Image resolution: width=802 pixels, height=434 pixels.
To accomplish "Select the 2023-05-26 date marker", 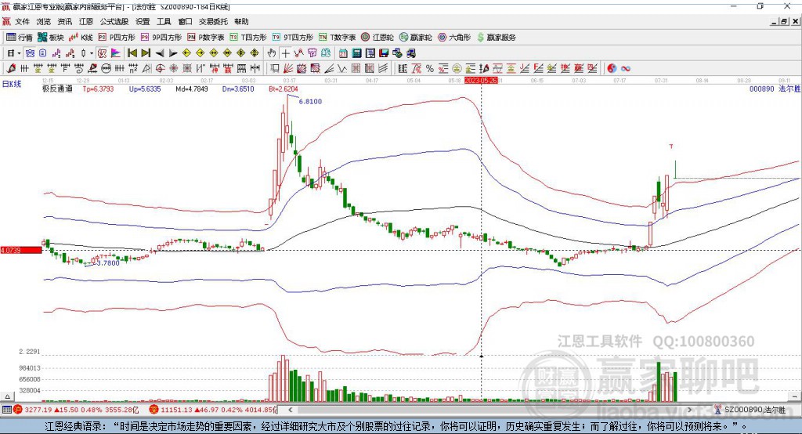I will click(481, 81).
